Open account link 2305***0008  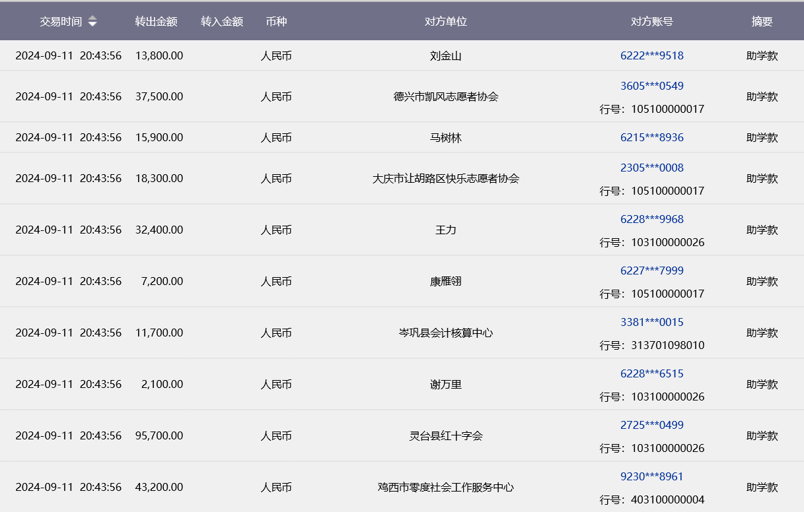651,168
